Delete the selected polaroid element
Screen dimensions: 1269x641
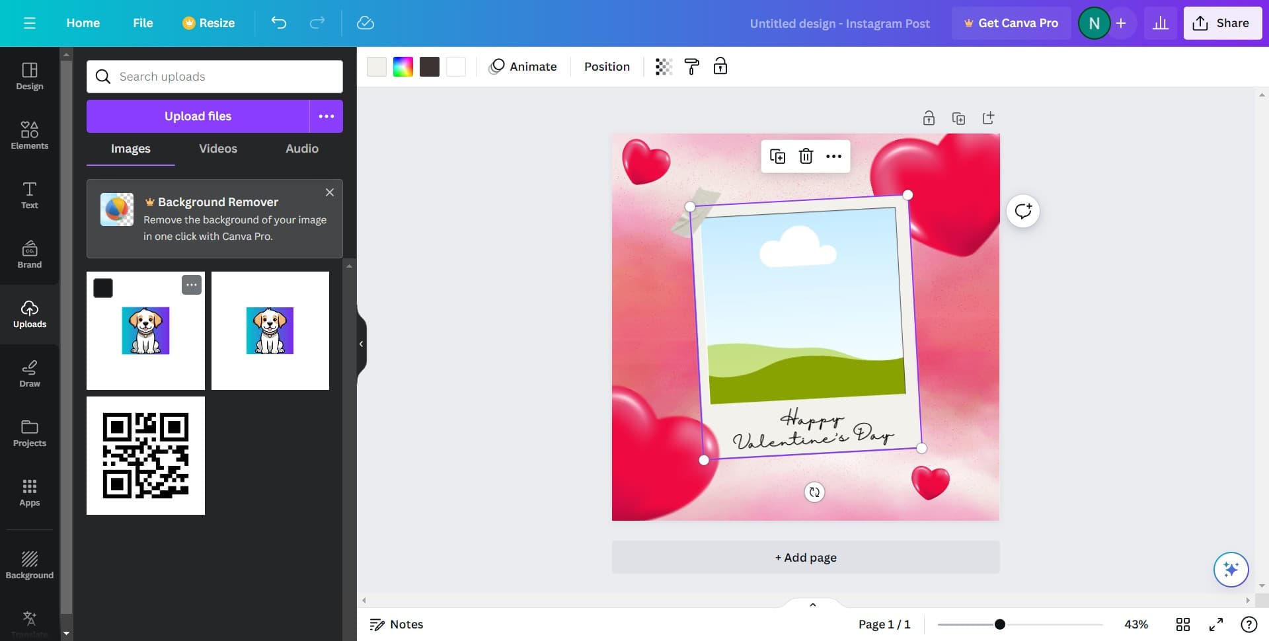pyautogui.click(x=806, y=156)
